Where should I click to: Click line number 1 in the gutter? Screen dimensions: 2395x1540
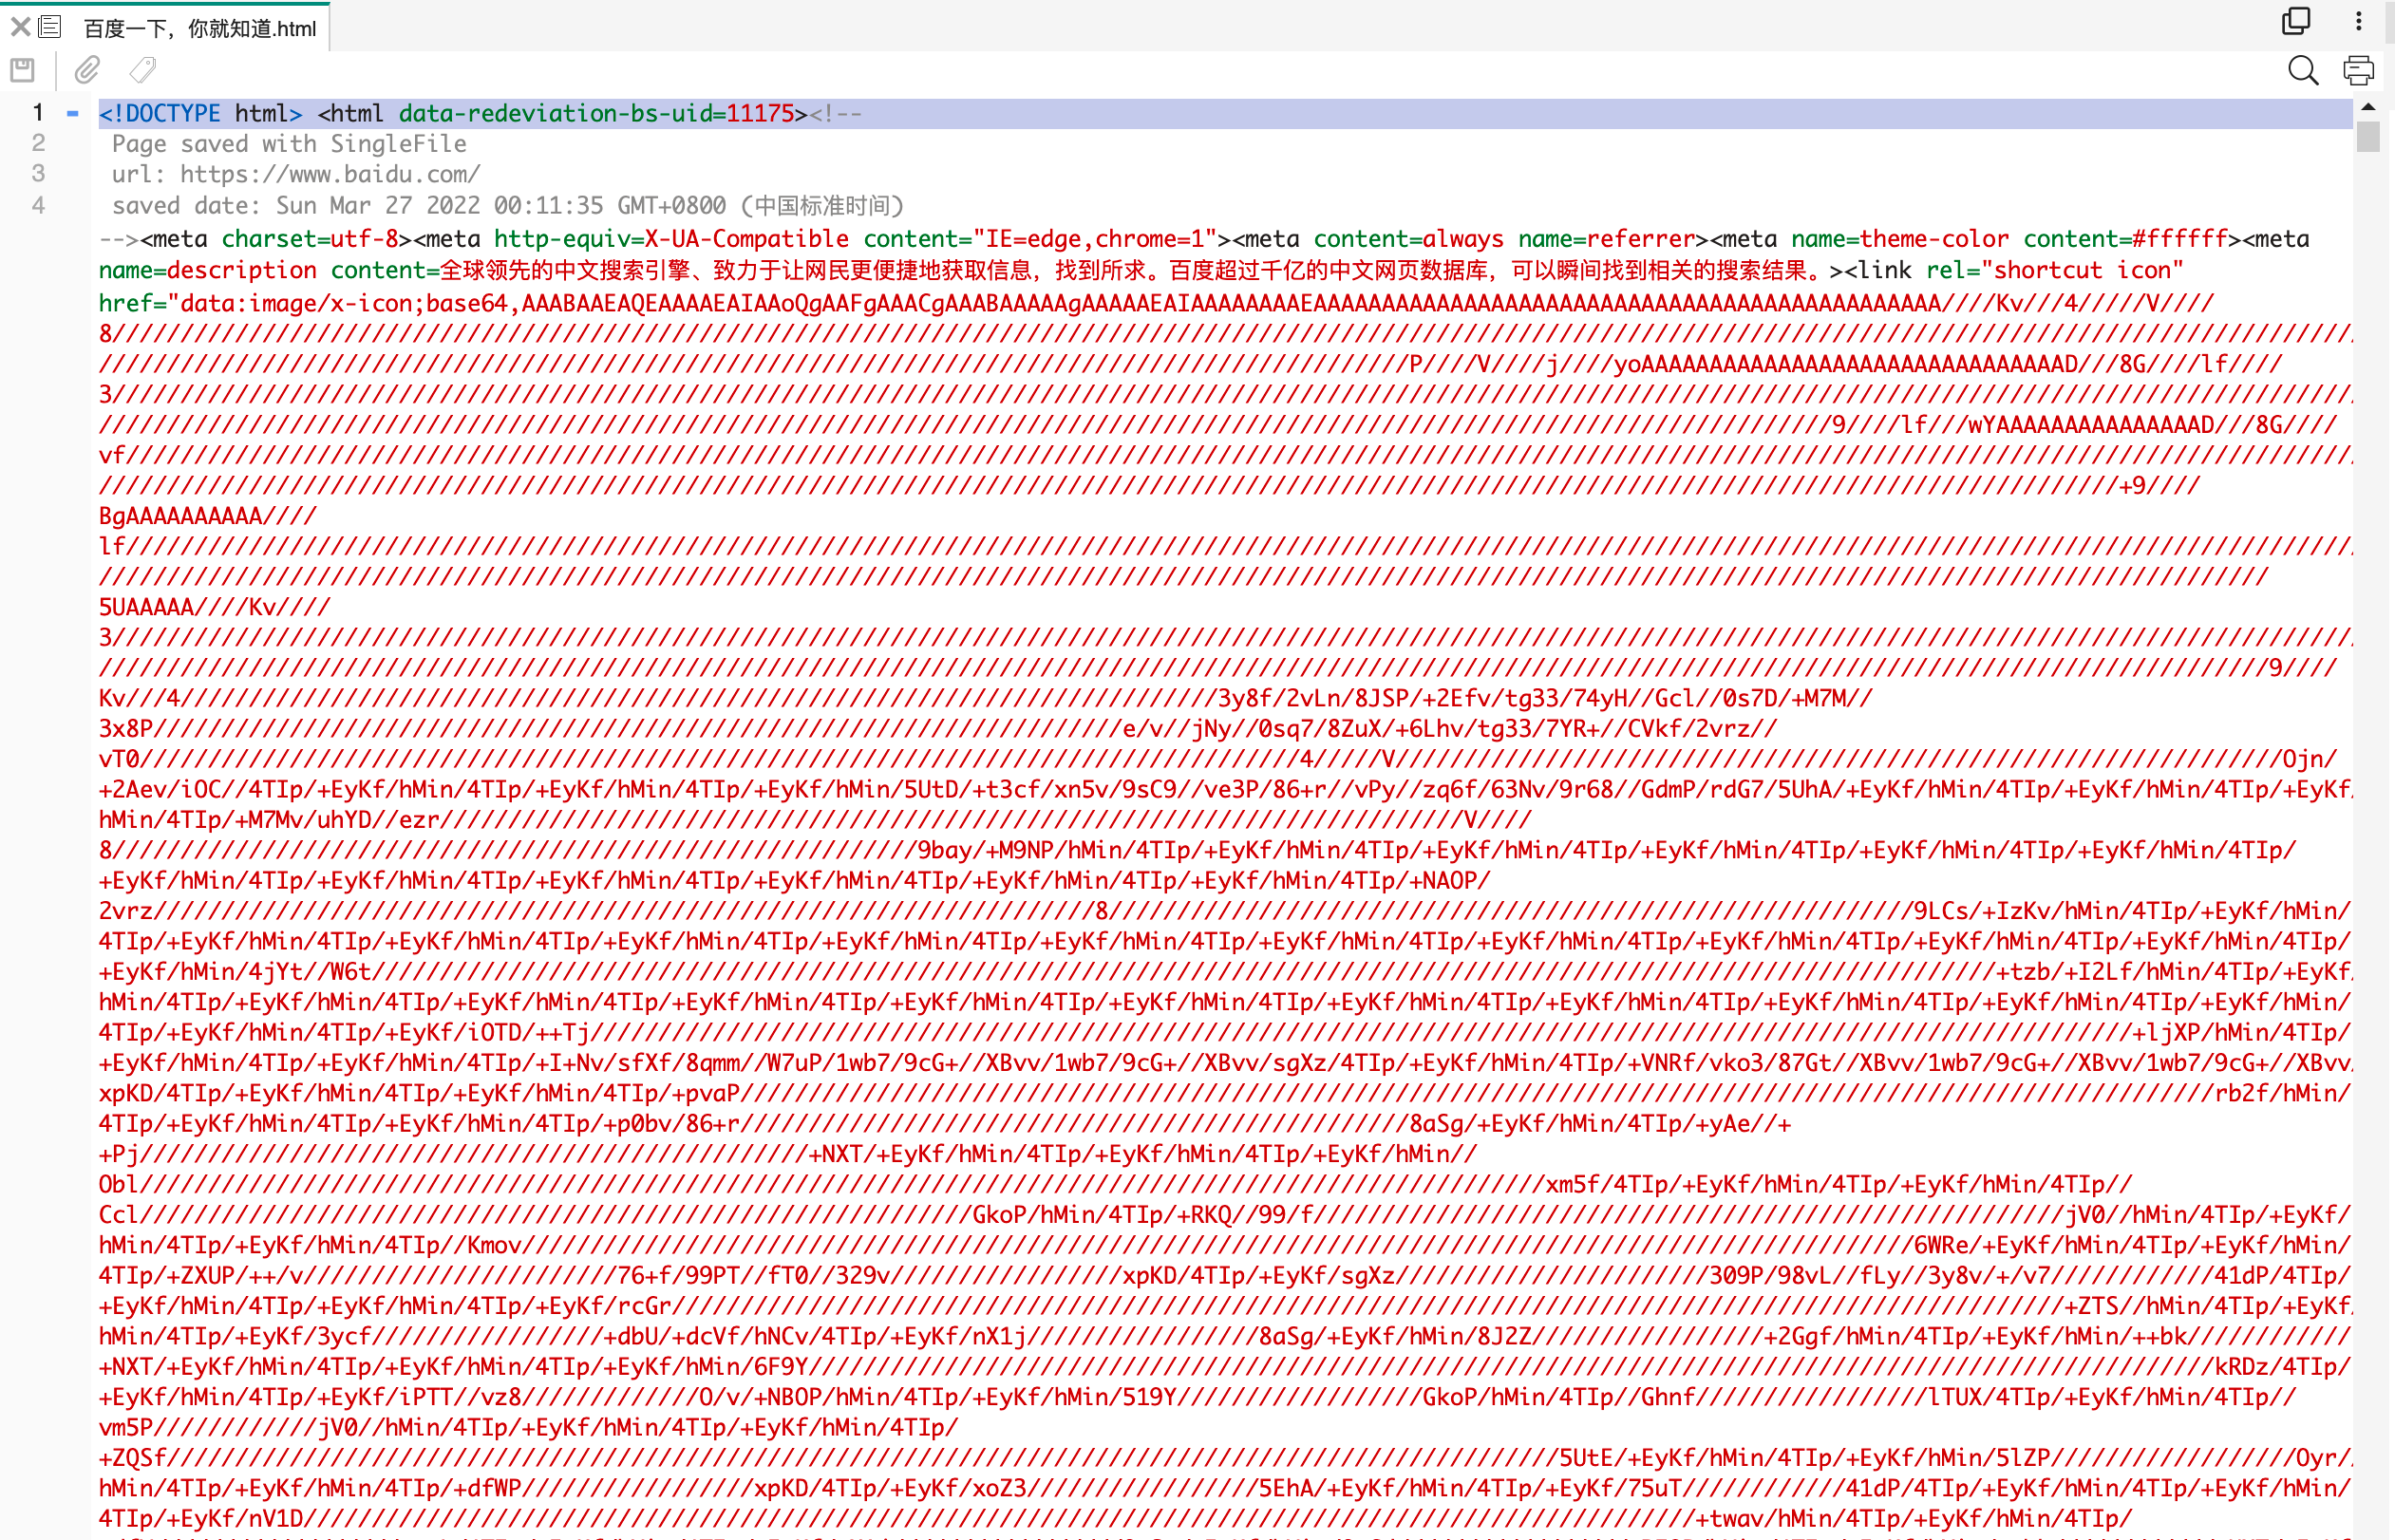[x=38, y=112]
